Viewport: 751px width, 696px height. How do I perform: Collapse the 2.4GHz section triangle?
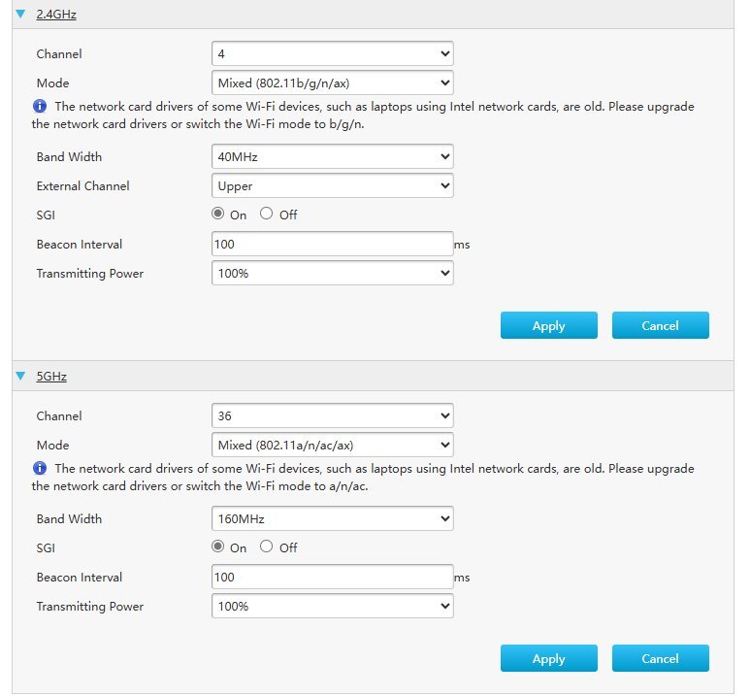19,15
